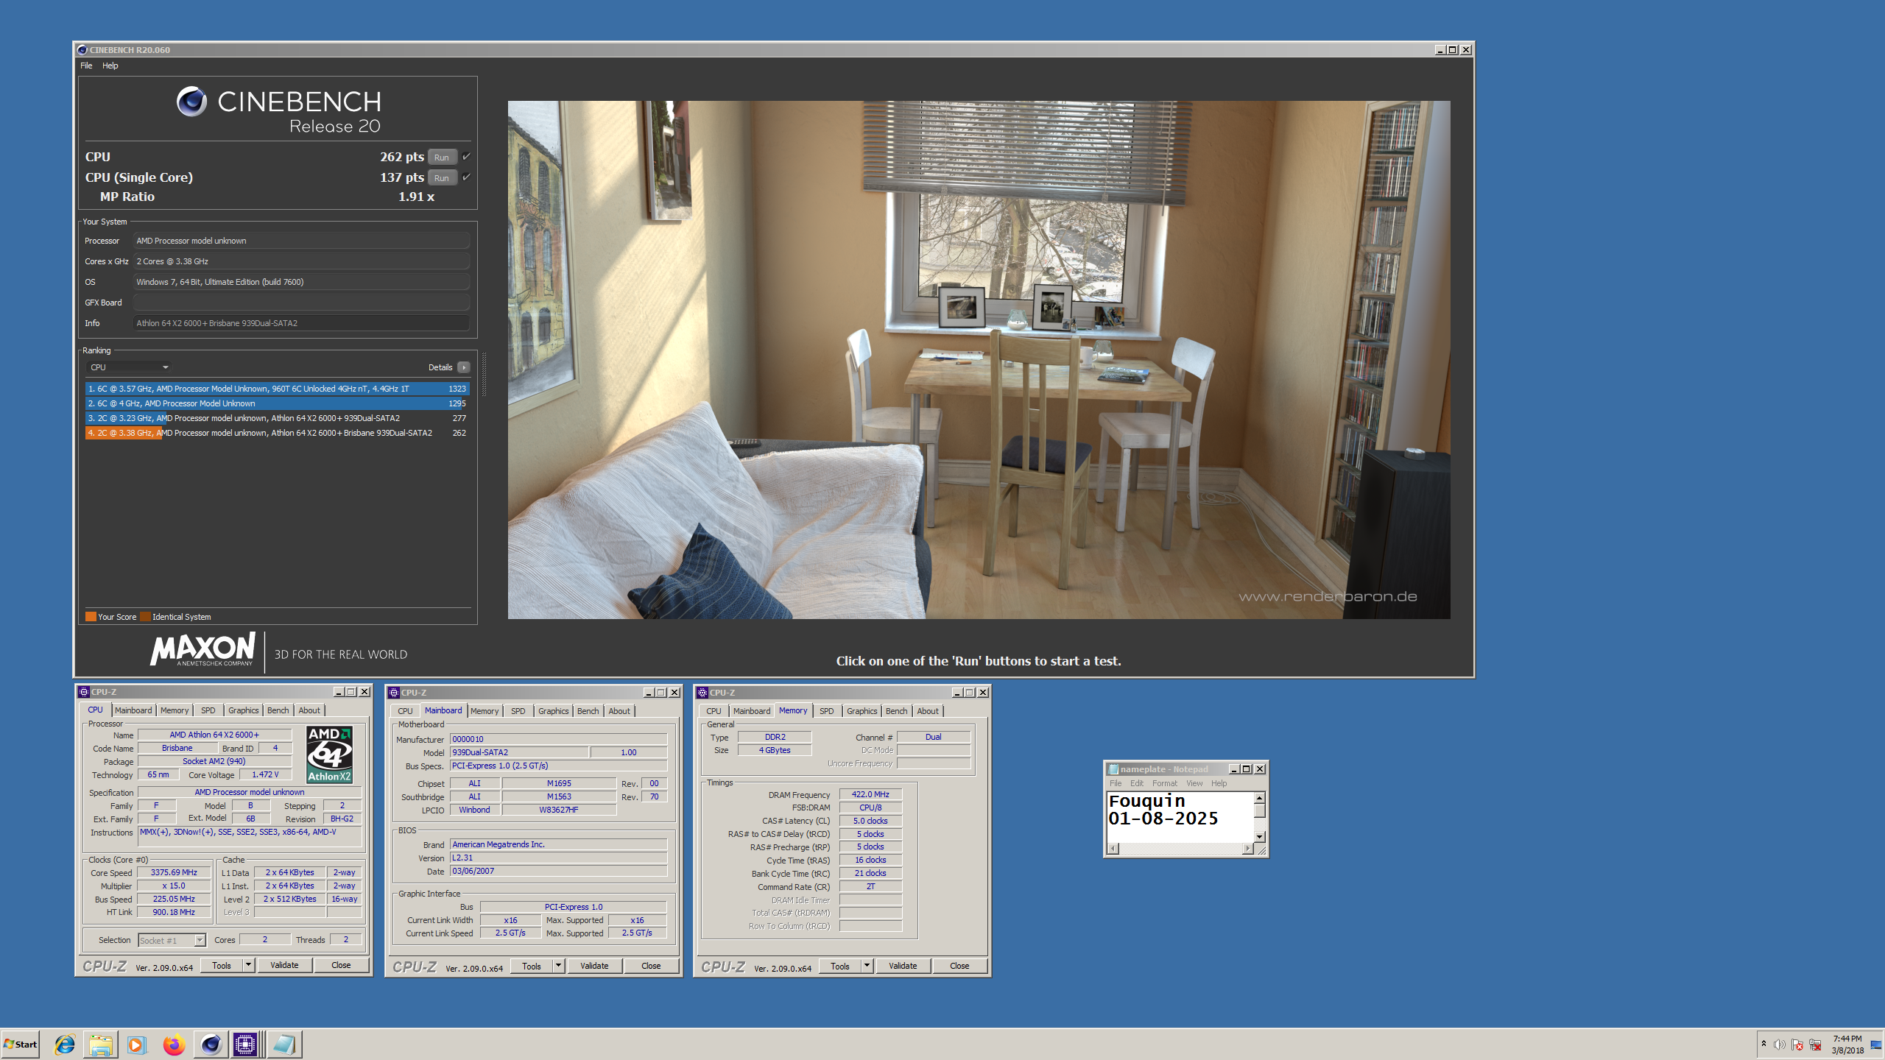The width and height of the screenshot is (1885, 1060).
Task: Open Notepad View menu
Action: click(1194, 783)
